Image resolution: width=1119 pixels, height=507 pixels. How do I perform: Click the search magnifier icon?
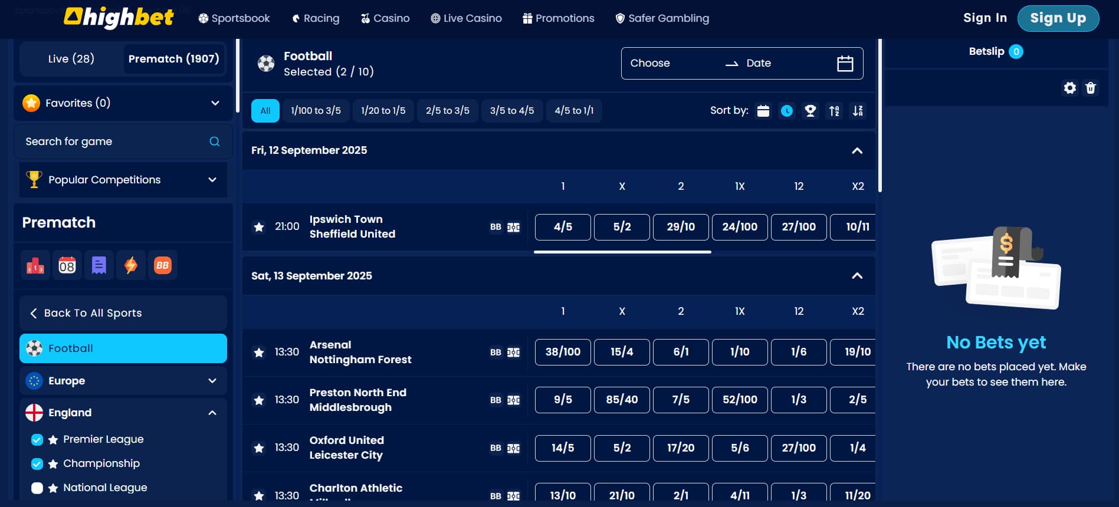pos(215,141)
